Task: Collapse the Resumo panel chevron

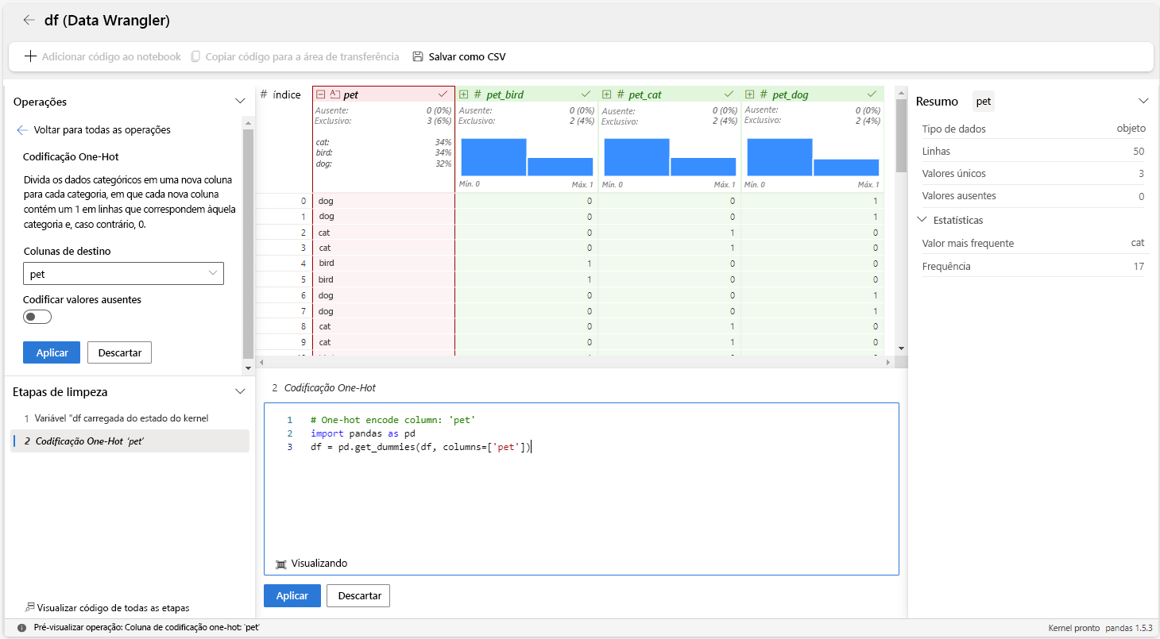Action: coord(1143,102)
